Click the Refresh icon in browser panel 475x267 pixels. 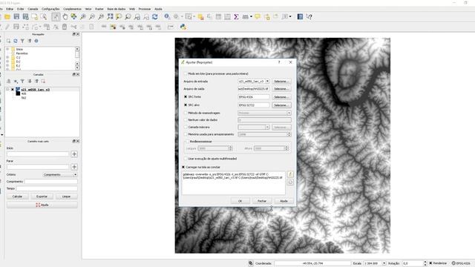(16, 41)
